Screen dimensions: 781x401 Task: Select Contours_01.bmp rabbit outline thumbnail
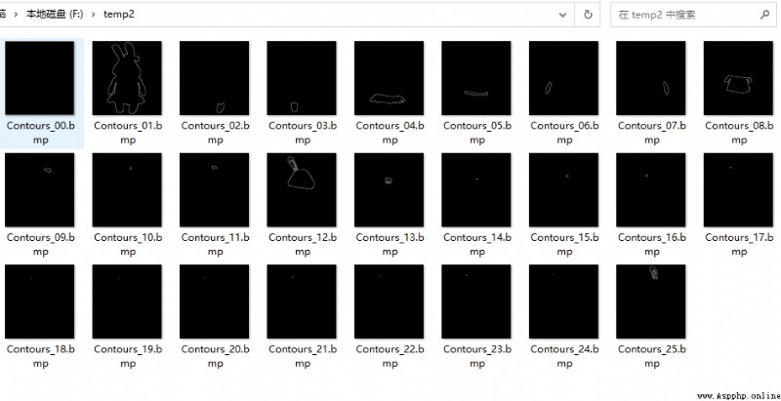[x=127, y=78]
